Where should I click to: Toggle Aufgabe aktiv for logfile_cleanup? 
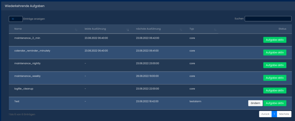(x=275, y=91)
